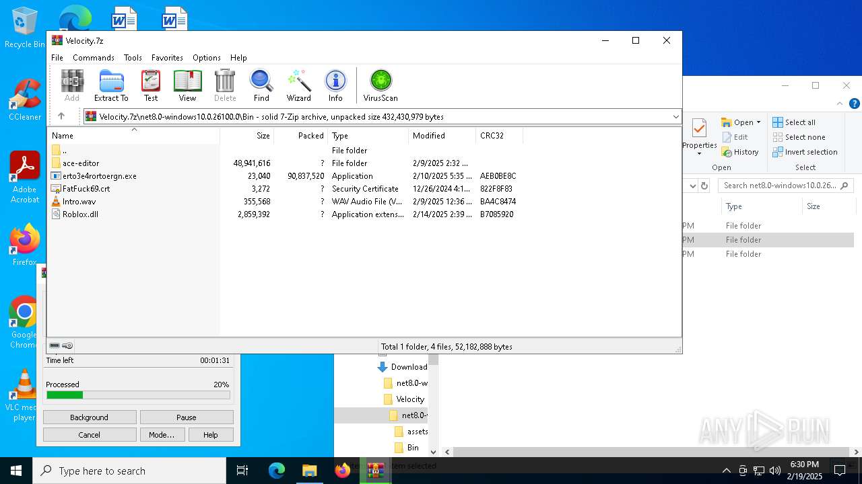Run the Test archive tool
862x484 pixels.
[151, 85]
